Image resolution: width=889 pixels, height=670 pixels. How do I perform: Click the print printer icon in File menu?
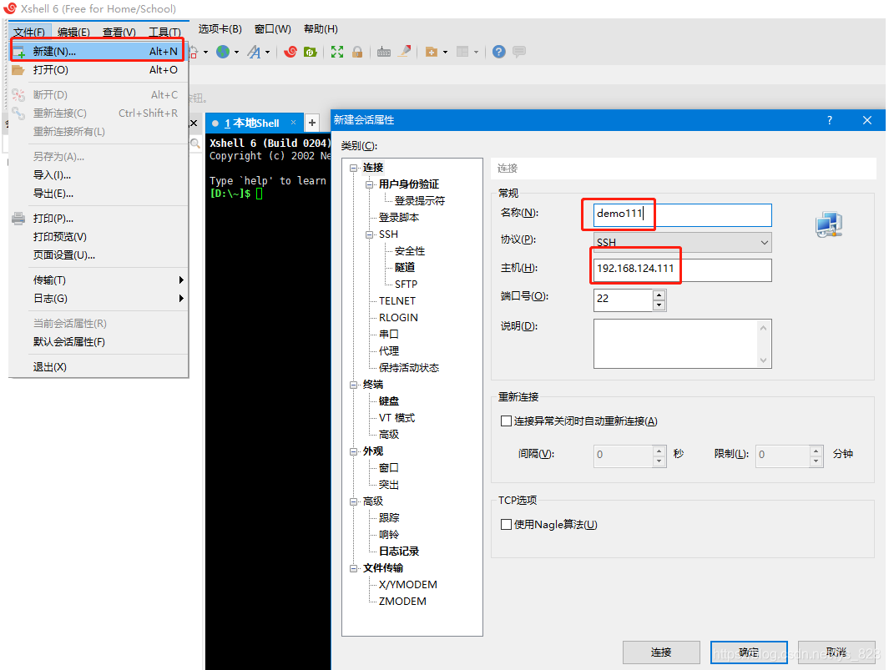[18, 219]
